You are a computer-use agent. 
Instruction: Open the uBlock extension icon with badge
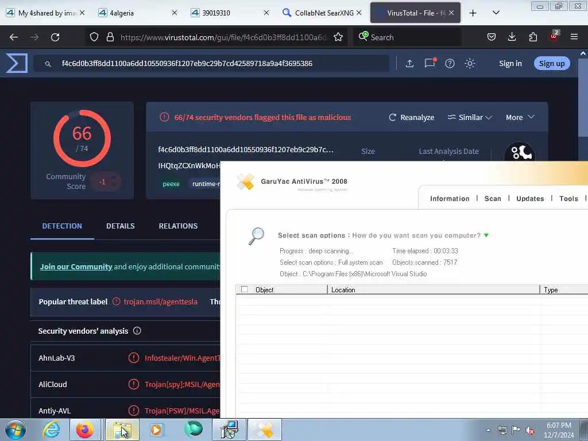click(554, 36)
